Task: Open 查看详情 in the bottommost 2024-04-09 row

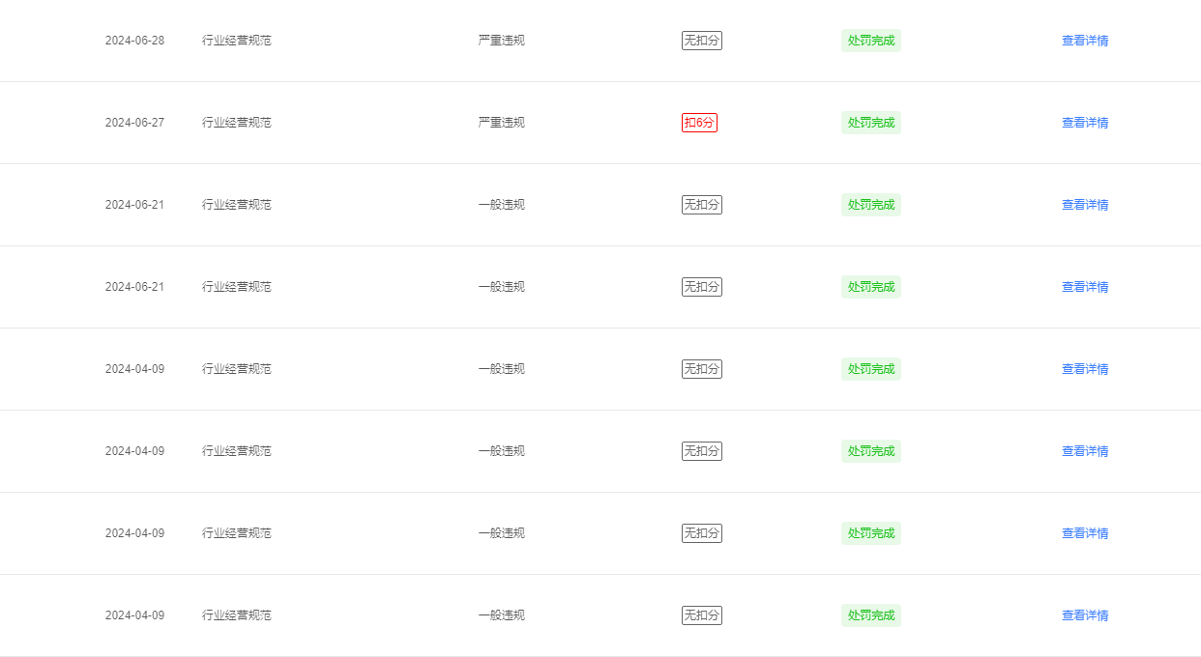Action: click(1085, 615)
